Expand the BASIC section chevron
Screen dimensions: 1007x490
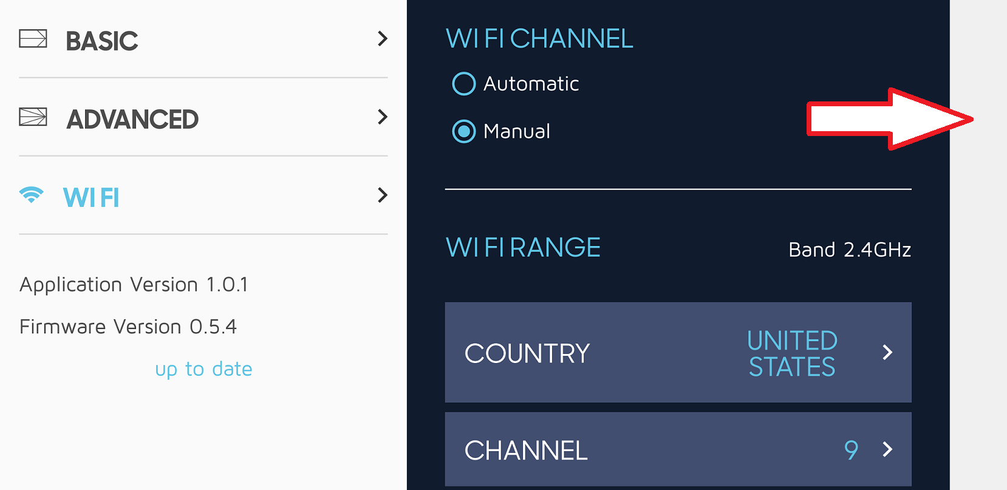click(382, 39)
